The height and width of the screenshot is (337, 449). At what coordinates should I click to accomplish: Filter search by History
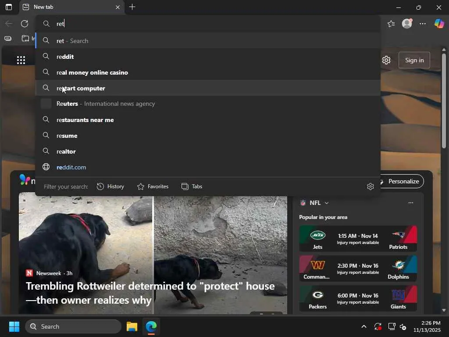coord(110,186)
